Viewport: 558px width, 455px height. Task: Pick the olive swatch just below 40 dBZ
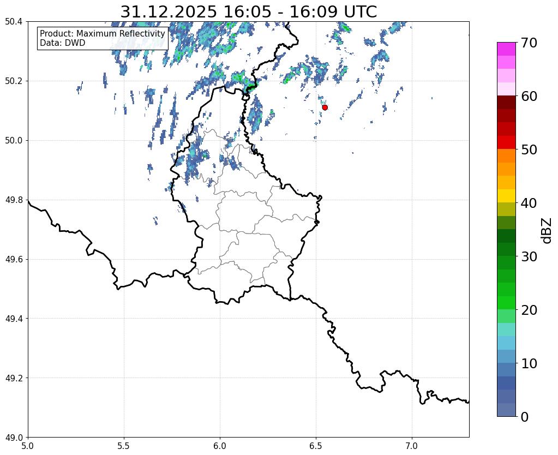[506, 209]
